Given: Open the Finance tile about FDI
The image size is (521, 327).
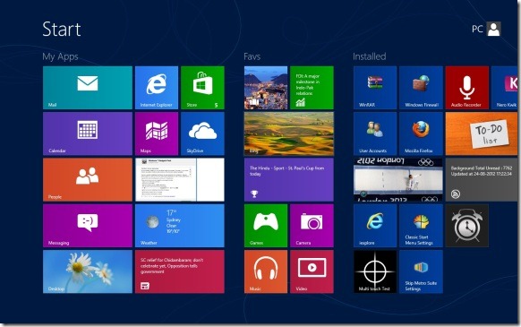Looking at the screenshot, I should (312, 88).
